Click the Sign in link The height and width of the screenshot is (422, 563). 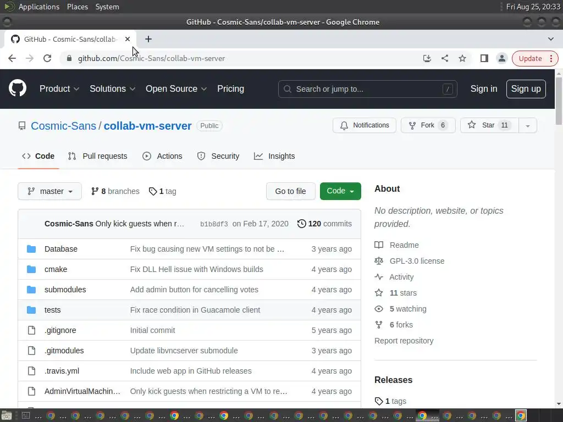click(484, 88)
